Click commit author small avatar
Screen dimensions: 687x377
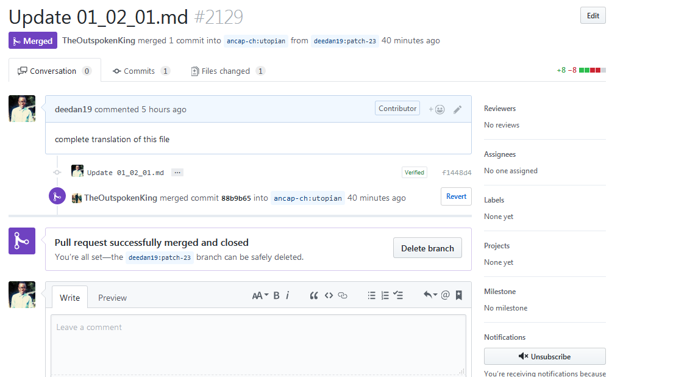[x=77, y=171]
